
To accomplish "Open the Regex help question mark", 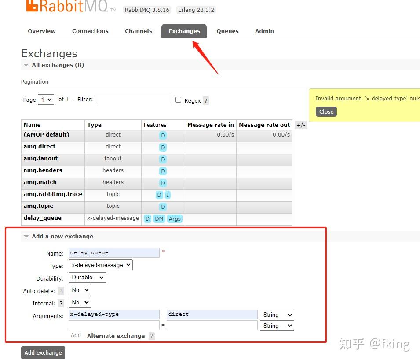I will pos(205,100).
